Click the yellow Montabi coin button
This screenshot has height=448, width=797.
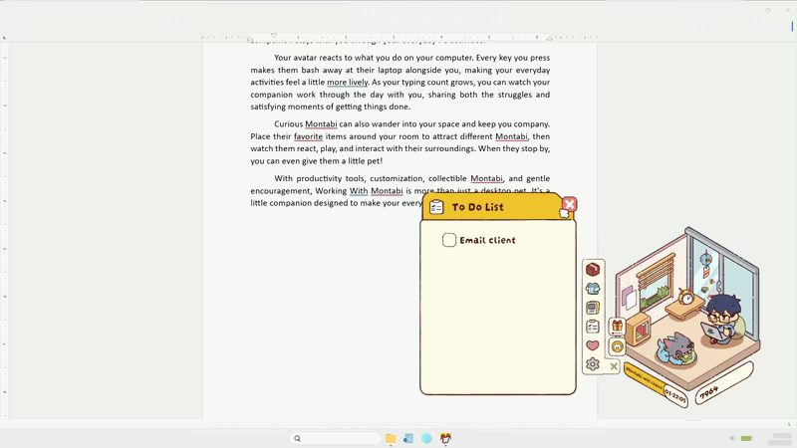tap(617, 346)
